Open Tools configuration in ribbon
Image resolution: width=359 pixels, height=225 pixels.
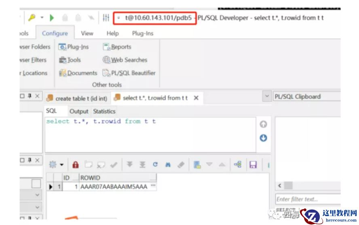(70, 60)
